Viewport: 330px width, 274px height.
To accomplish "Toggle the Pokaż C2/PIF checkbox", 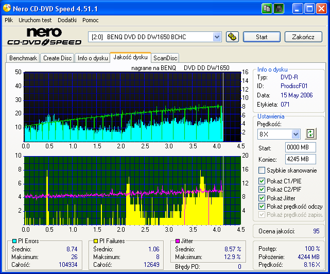I will coord(262,190).
